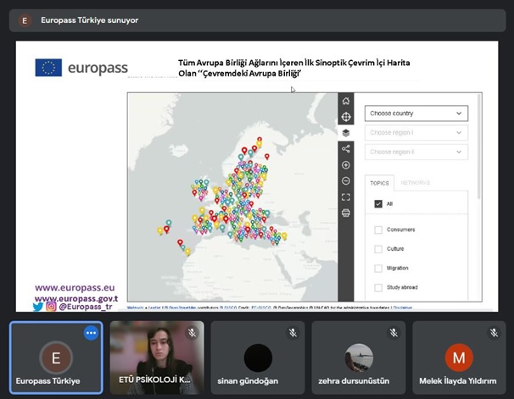Click the @Europass_tr handle
514x399 pixels.
(86, 307)
